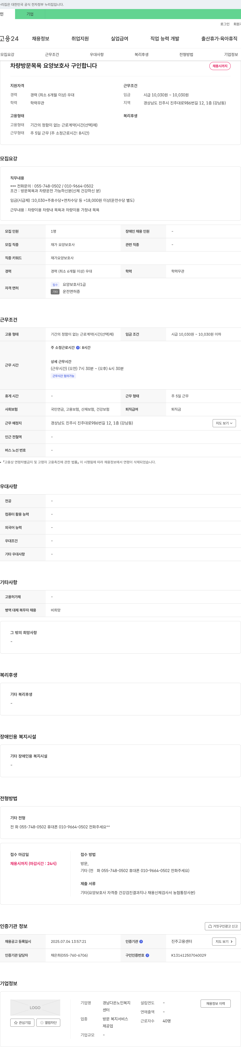Click the 근무시간 협의가능 tag
The width and height of the screenshot is (241, 1047).
coord(64,376)
